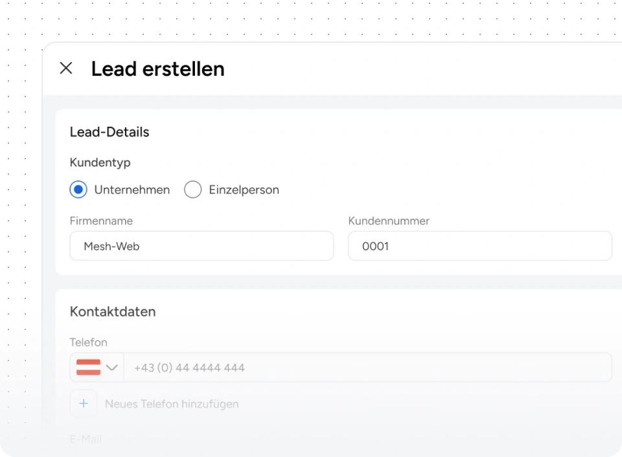The height and width of the screenshot is (457, 622).
Task: Click the Kundennummer field label
Action: coord(389,221)
